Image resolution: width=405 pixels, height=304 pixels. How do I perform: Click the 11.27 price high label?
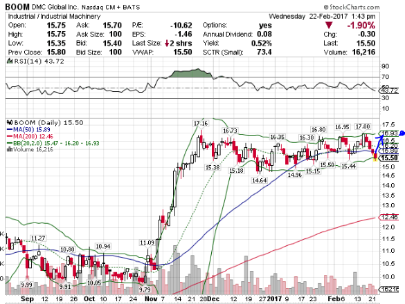[x=38, y=238]
